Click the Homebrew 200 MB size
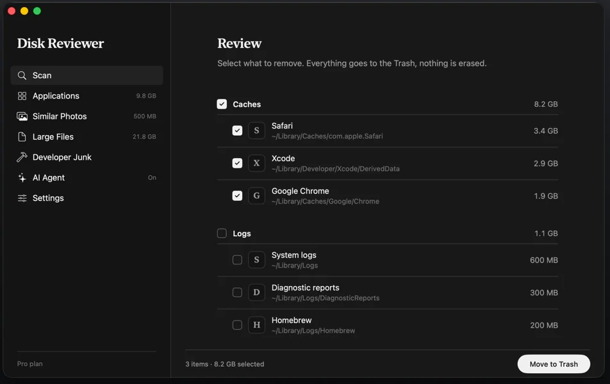 pyautogui.click(x=544, y=325)
